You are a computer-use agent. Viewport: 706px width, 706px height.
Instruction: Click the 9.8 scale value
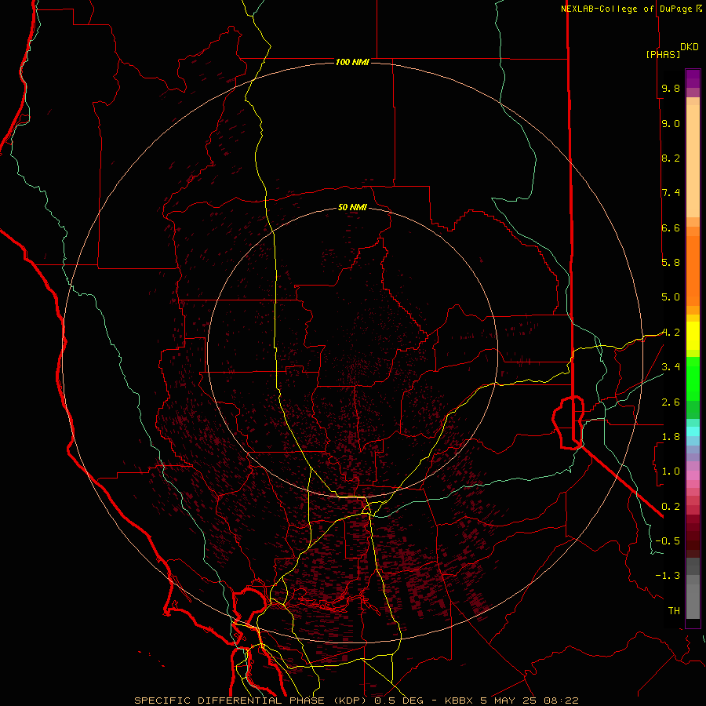(671, 88)
